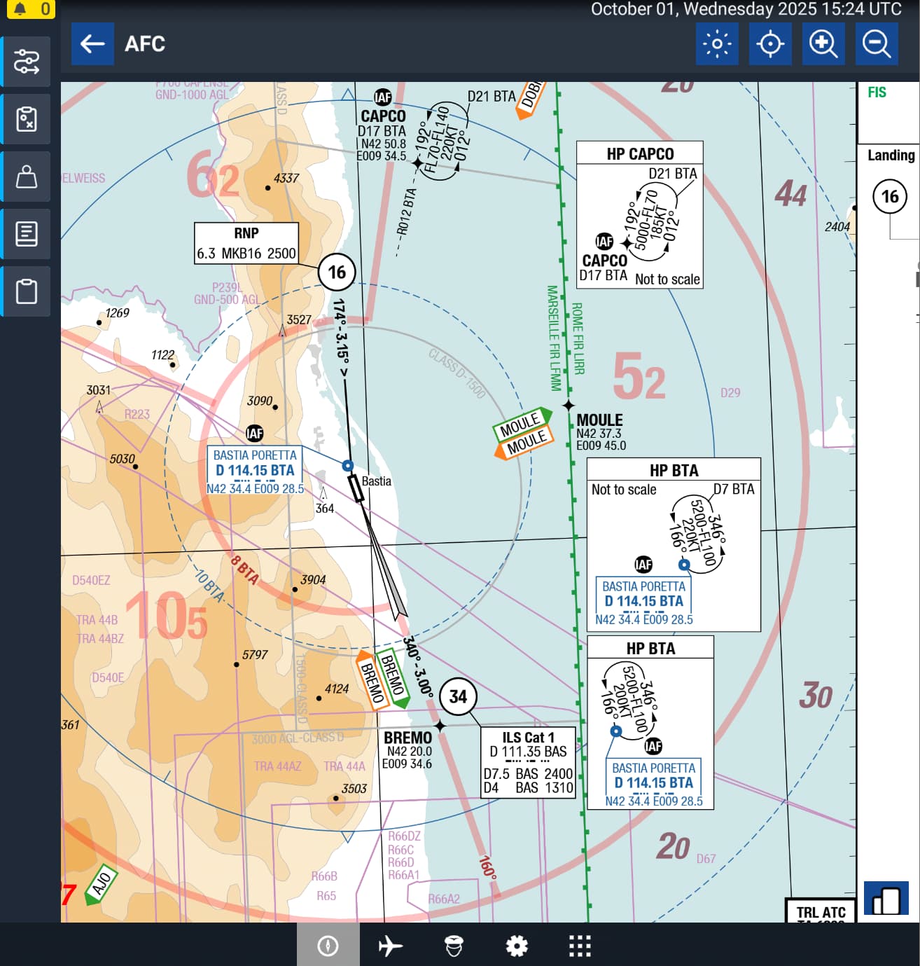The image size is (920, 966).
Task: Zoom in on the chart
Action: click(823, 44)
